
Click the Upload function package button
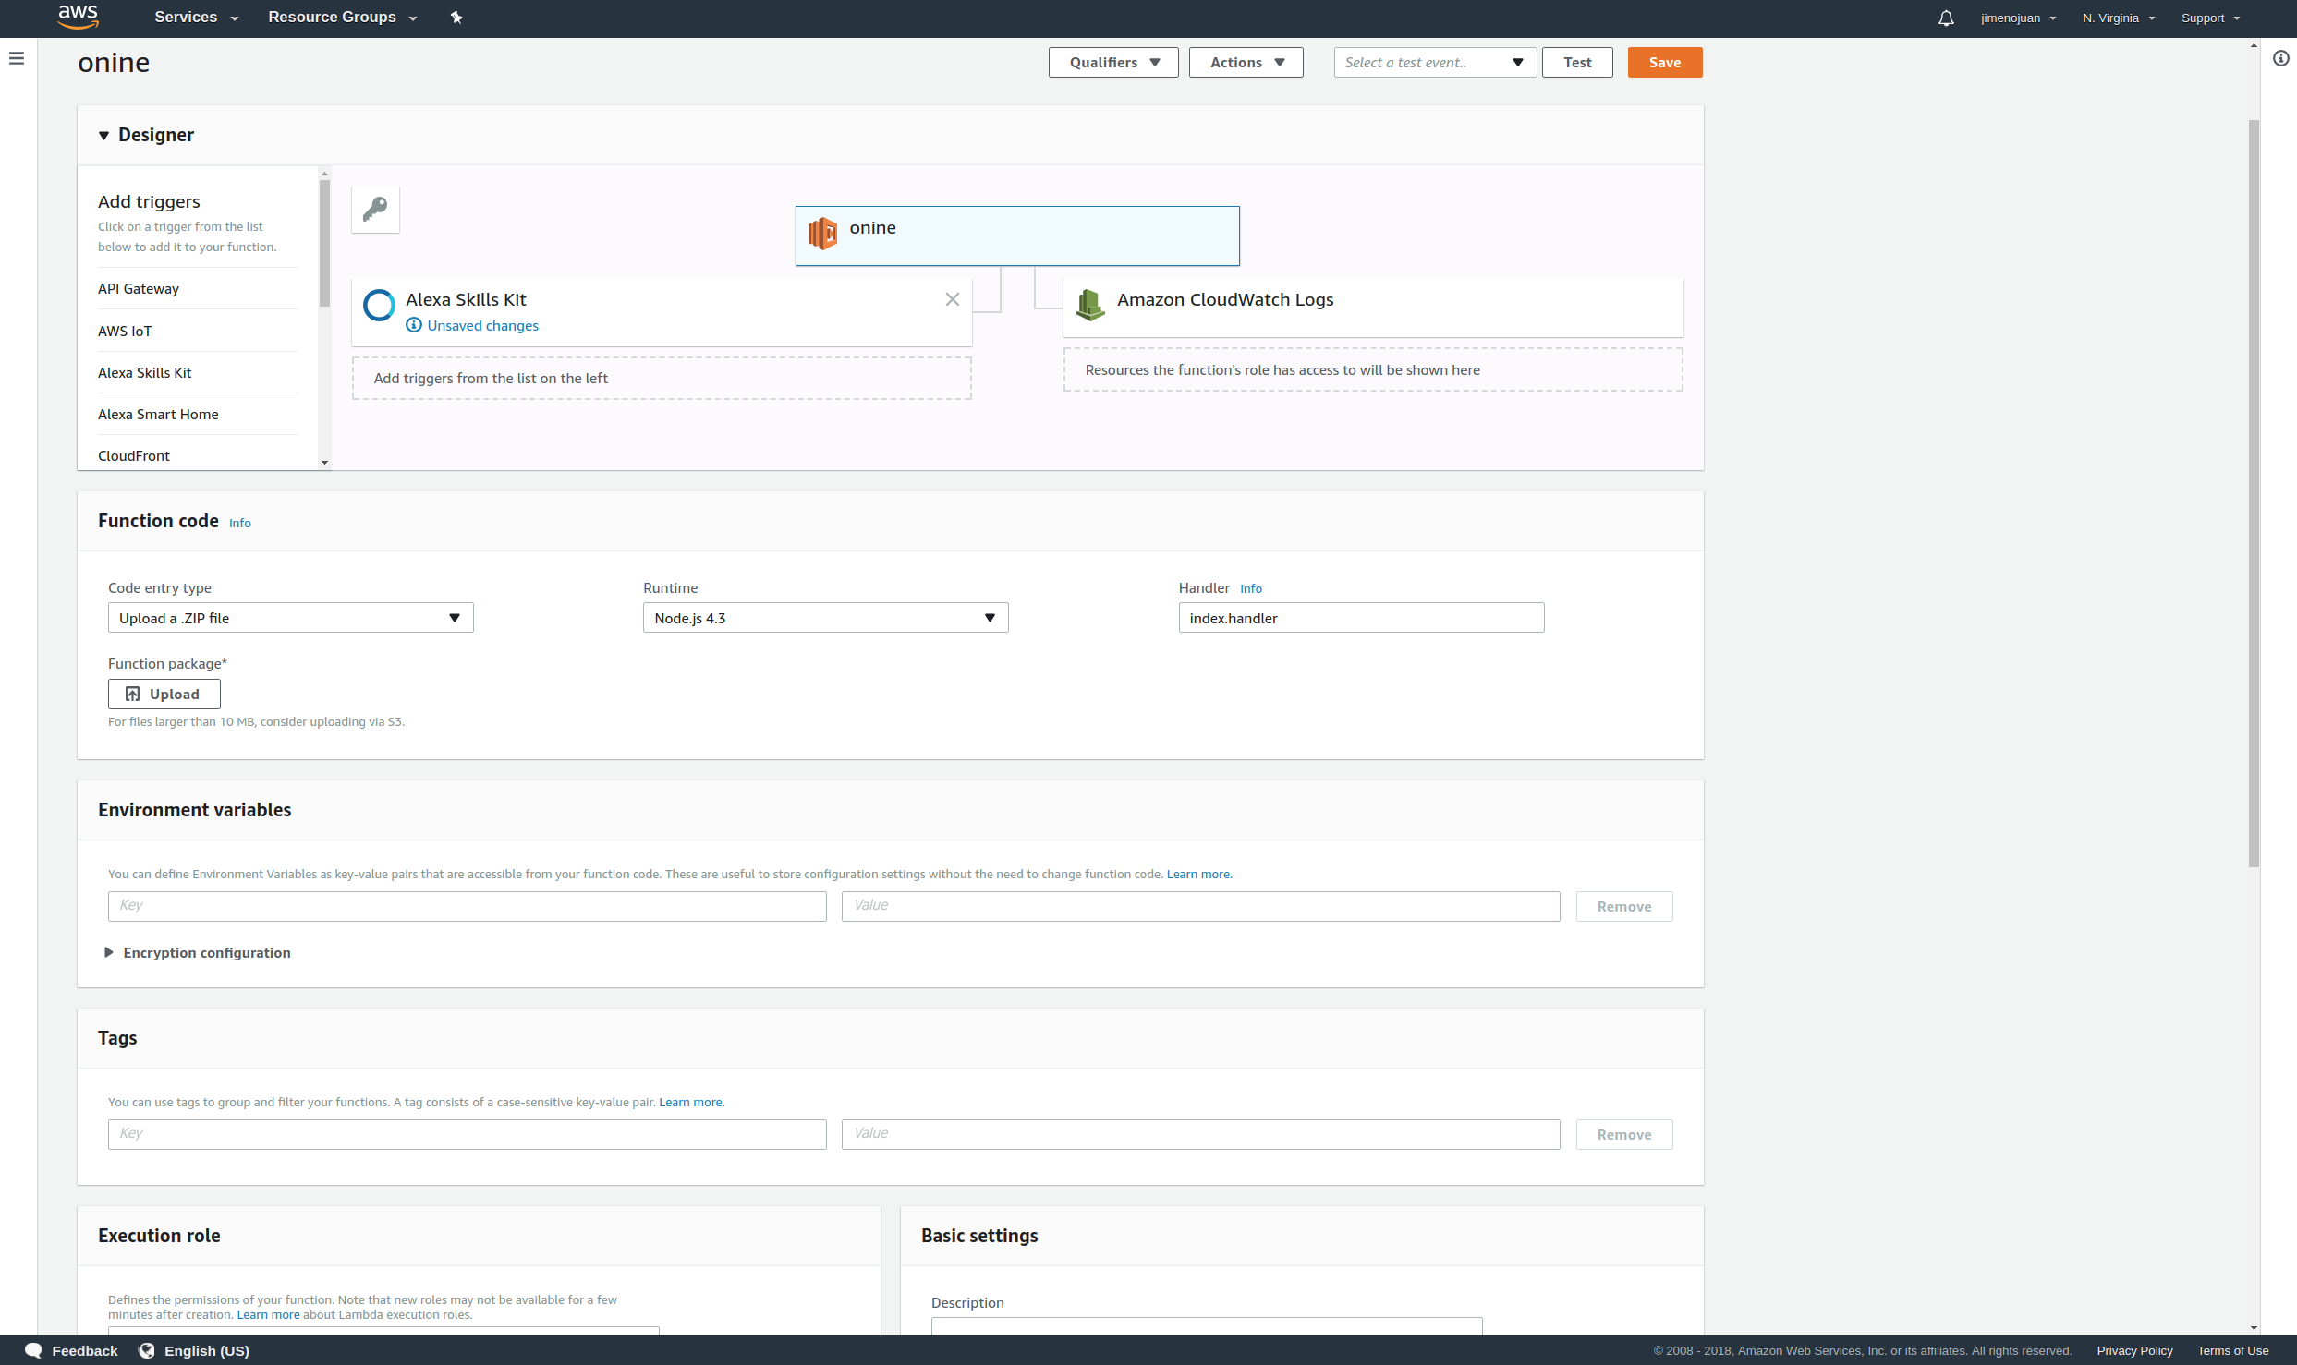[164, 695]
